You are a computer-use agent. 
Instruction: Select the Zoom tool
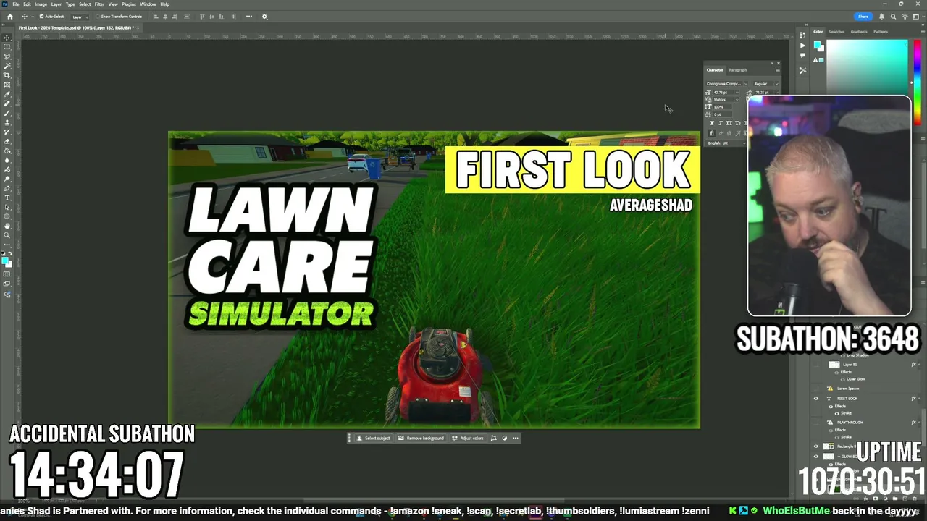point(7,235)
